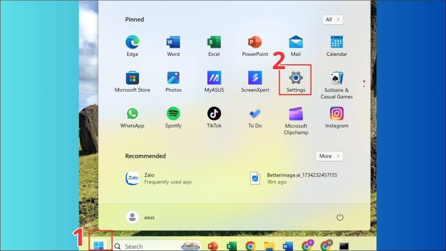The image size is (446, 251).
Task: Launch Spotify
Action: (173, 118)
